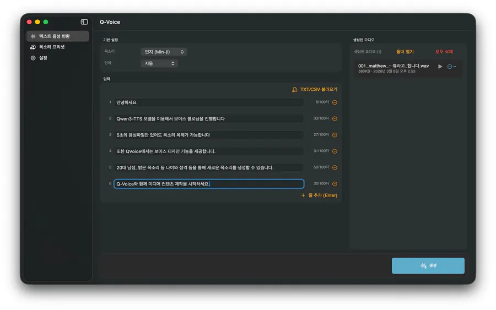Maximize window with the green button
The height and width of the screenshot is (310, 496).
click(46, 22)
